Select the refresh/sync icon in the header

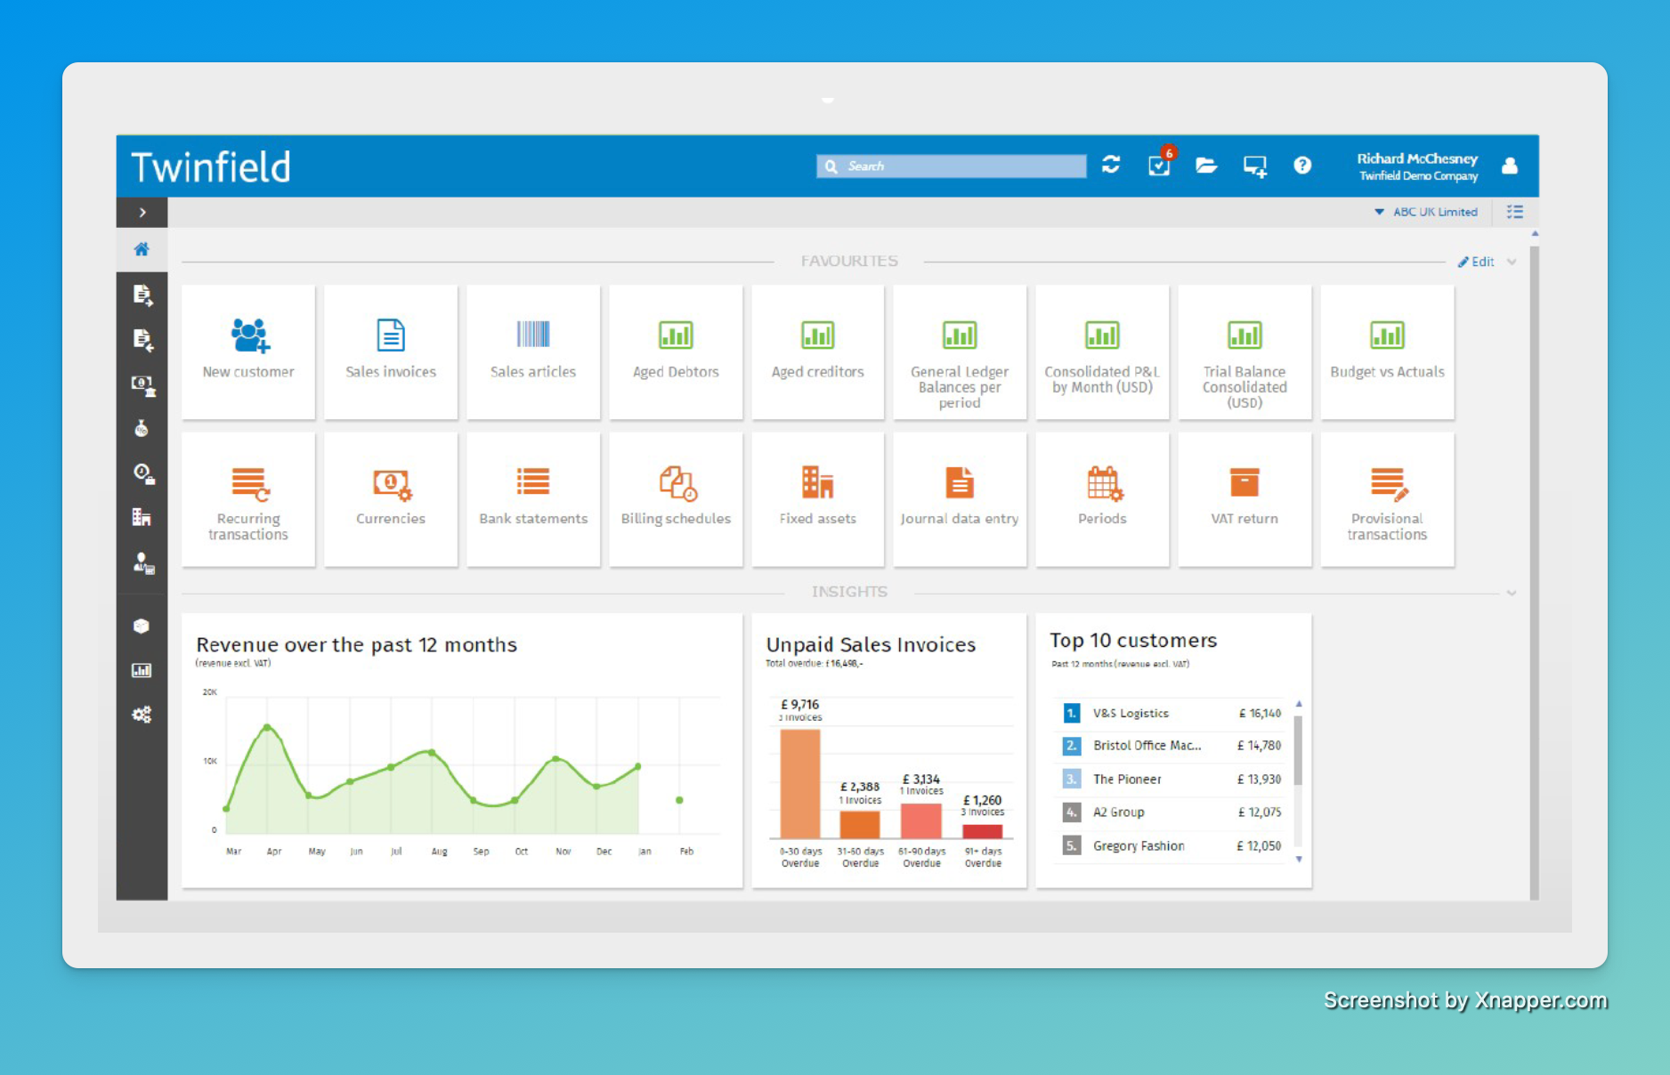point(1110,166)
